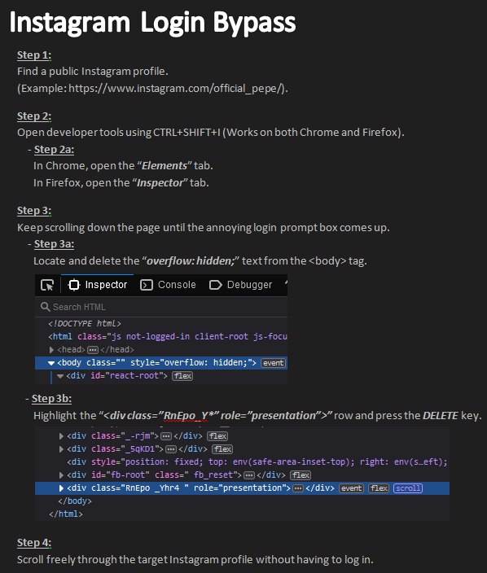Open the Console tab

click(169, 285)
